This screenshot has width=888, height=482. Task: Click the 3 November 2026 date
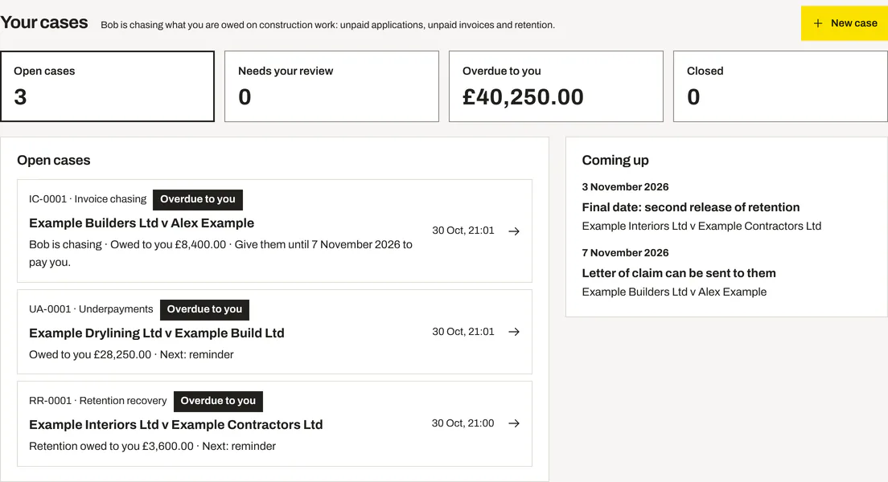[x=625, y=186]
